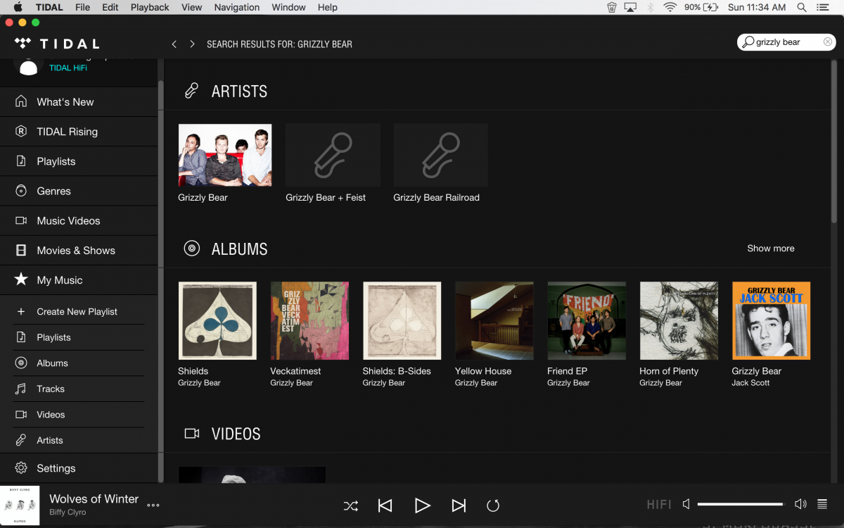
Task: Open the Veckatimest album cover
Action: 309,321
